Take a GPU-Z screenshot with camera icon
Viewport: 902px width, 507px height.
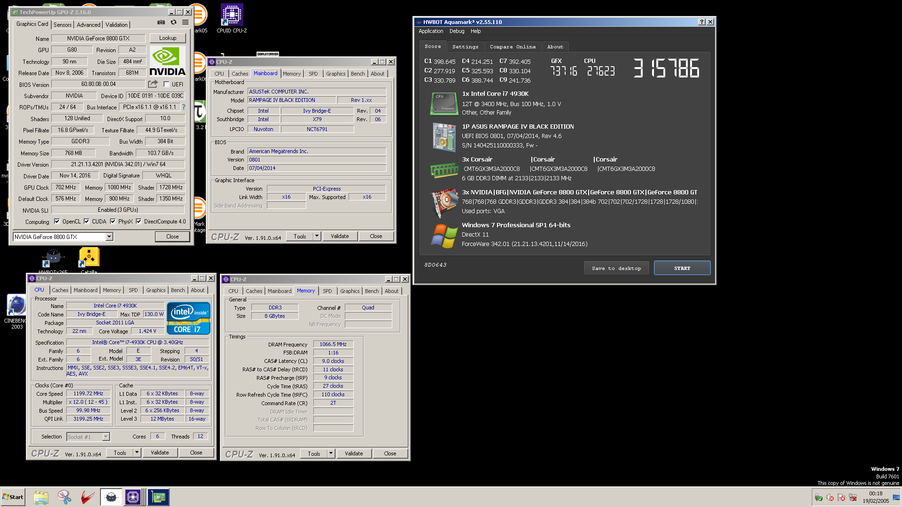coord(161,22)
